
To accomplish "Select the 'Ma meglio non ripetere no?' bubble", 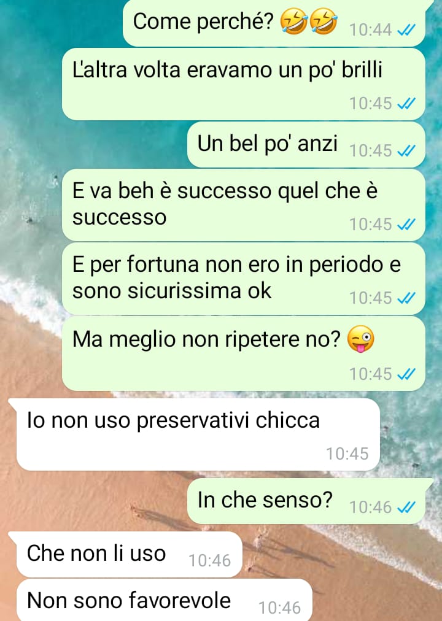I will click(x=244, y=353).
